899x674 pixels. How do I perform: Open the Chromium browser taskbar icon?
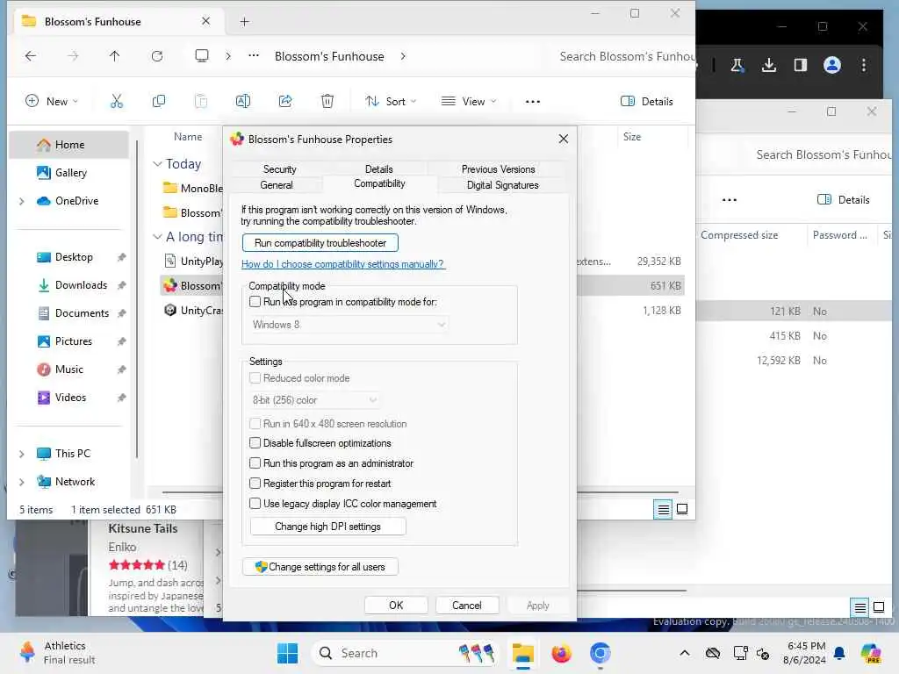[x=600, y=653]
